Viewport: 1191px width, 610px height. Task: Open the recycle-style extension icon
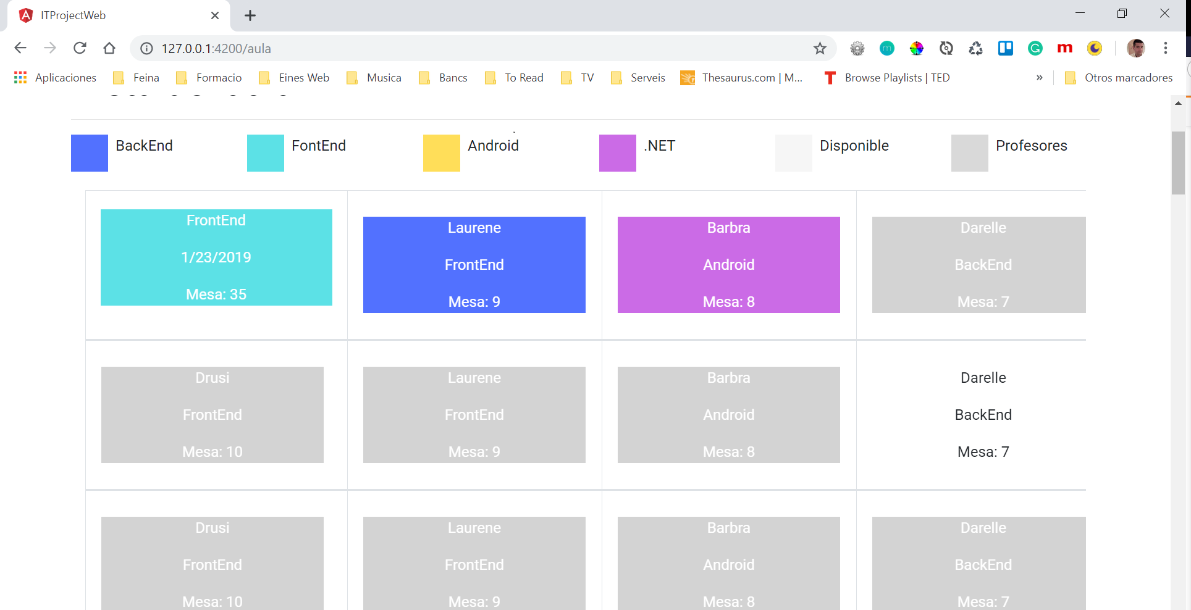click(x=976, y=48)
